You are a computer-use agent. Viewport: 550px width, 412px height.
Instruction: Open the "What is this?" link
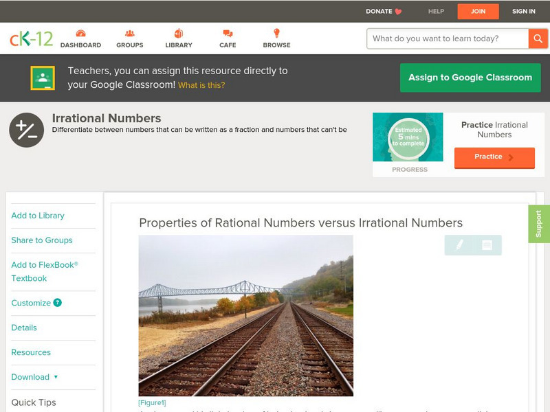pyautogui.click(x=201, y=85)
